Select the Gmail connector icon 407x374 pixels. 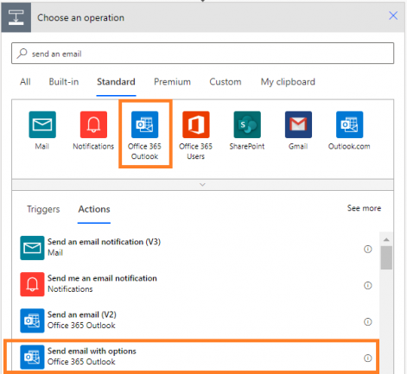pyautogui.click(x=298, y=124)
